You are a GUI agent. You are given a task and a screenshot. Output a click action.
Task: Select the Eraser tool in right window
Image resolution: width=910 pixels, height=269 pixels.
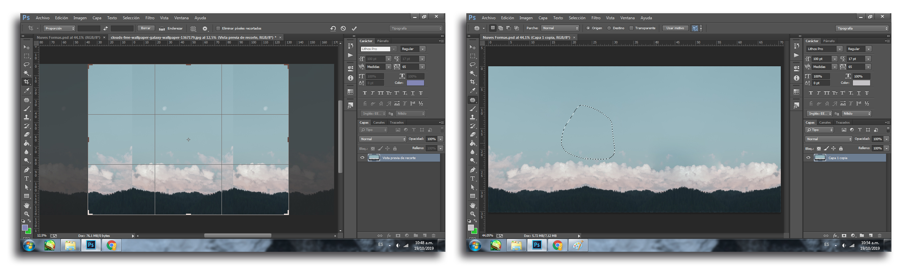pos(473,134)
